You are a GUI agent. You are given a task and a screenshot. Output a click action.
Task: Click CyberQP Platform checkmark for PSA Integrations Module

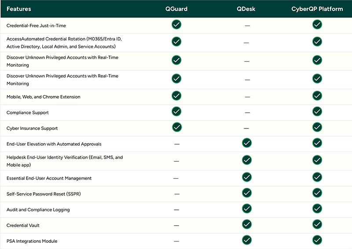coord(317,240)
